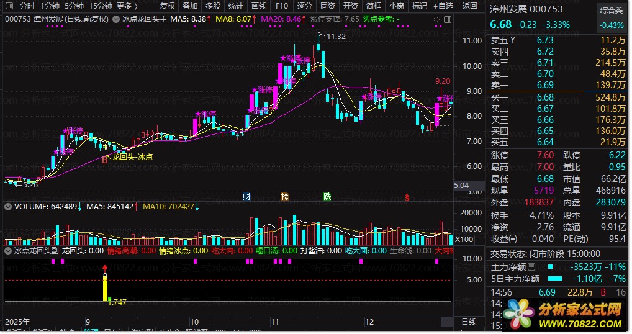Click the 内盘 283079 value
632x334 pixels.
click(611, 202)
